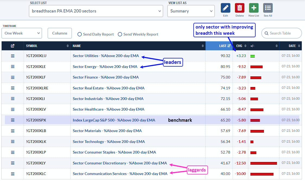The width and height of the screenshot is (305, 181).
Task: Open the row menu for !GT200XLU
Action: pyautogui.click(x=13, y=56)
